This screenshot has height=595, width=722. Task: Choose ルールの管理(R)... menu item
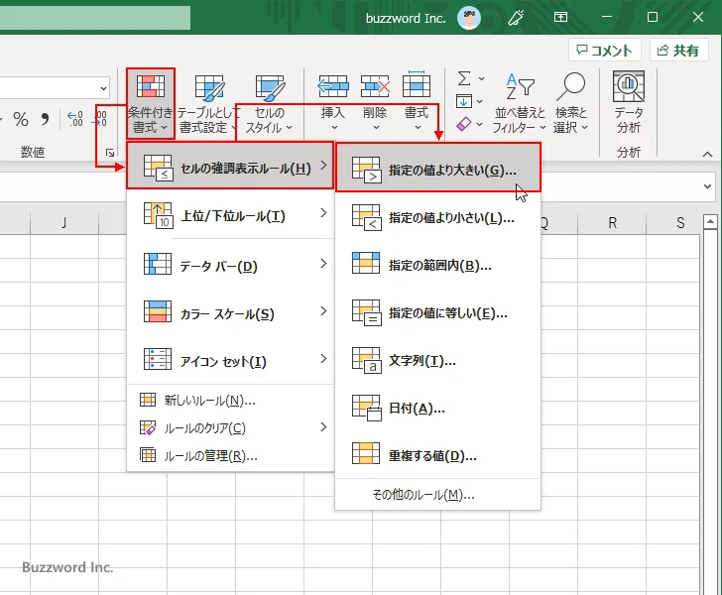click(230, 455)
